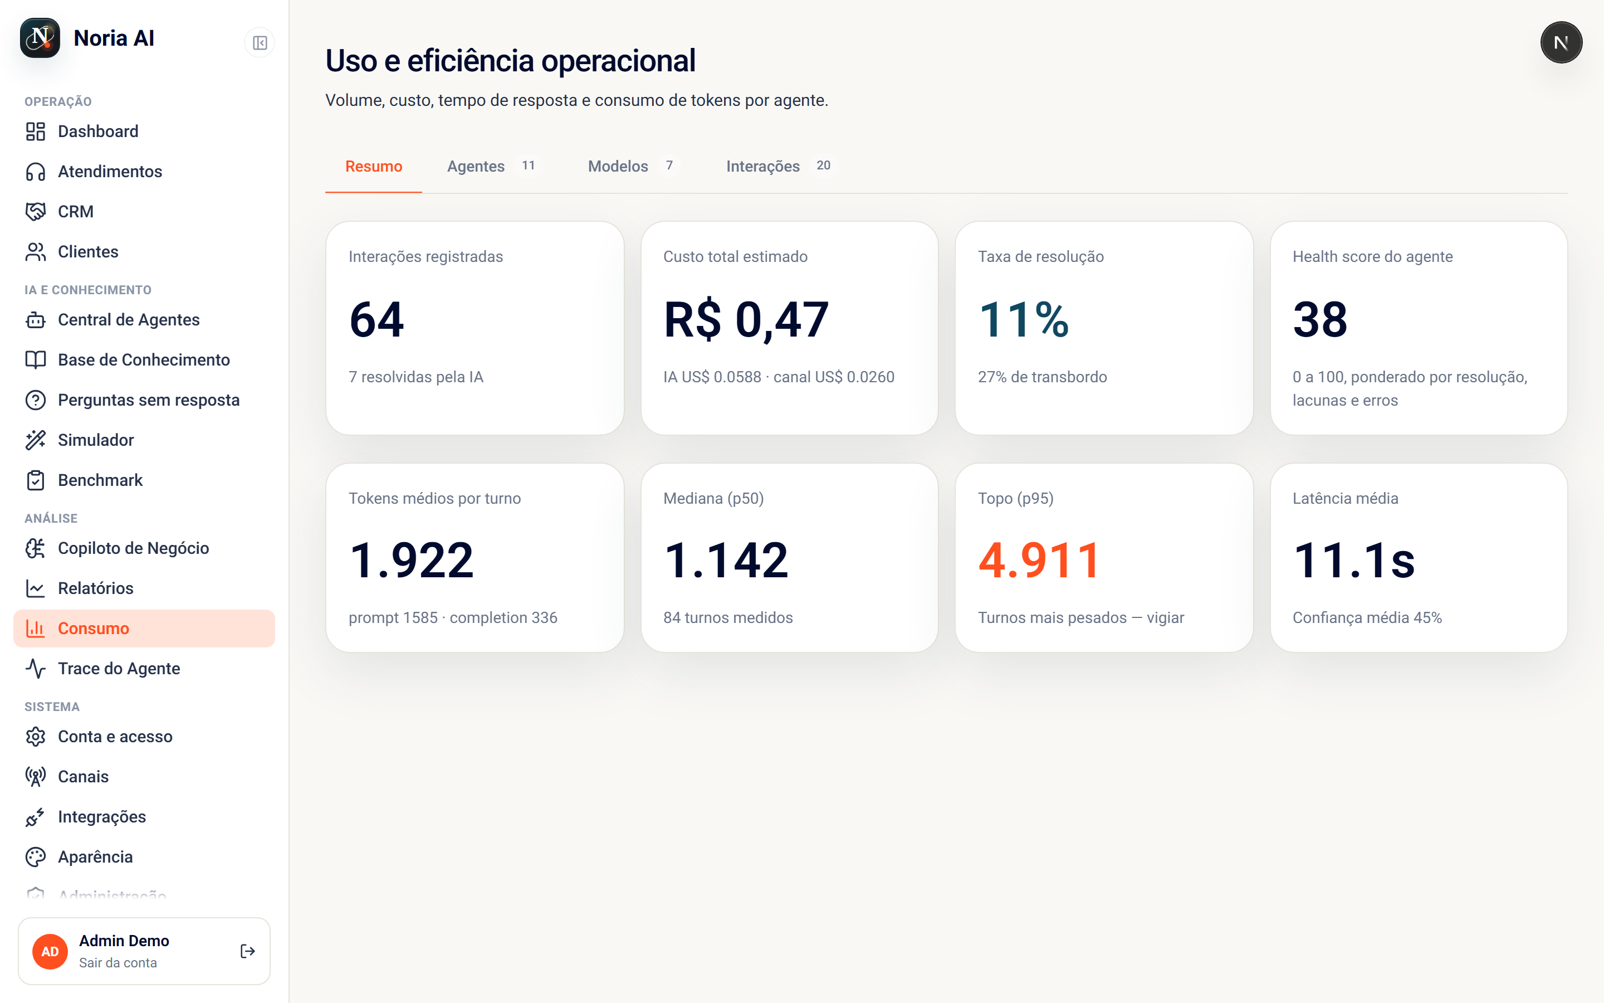Image resolution: width=1604 pixels, height=1003 pixels.
Task: Click the Clientes people icon
Action: [x=36, y=252]
